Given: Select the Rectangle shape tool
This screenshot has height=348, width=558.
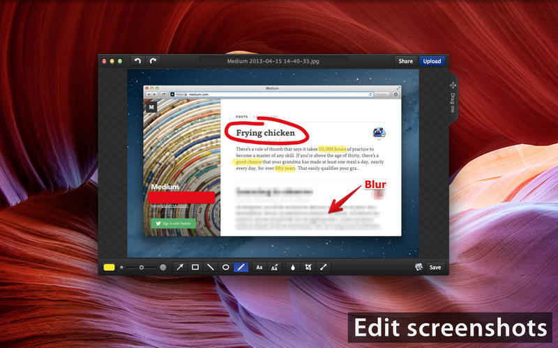Looking at the screenshot, I should pos(195,267).
